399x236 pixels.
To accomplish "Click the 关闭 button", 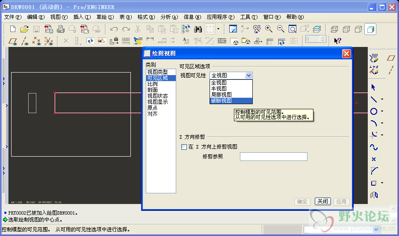I will click(322, 201).
